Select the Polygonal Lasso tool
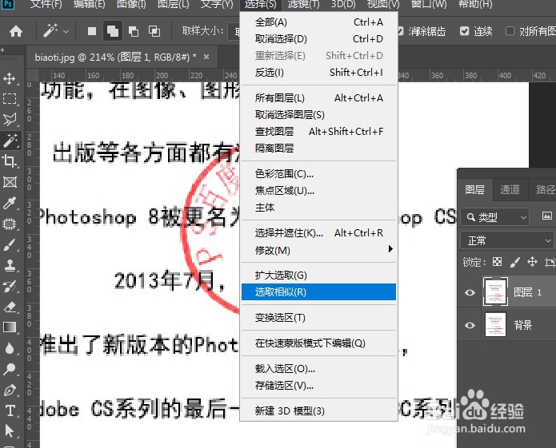The width and height of the screenshot is (556, 448). [10, 120]
